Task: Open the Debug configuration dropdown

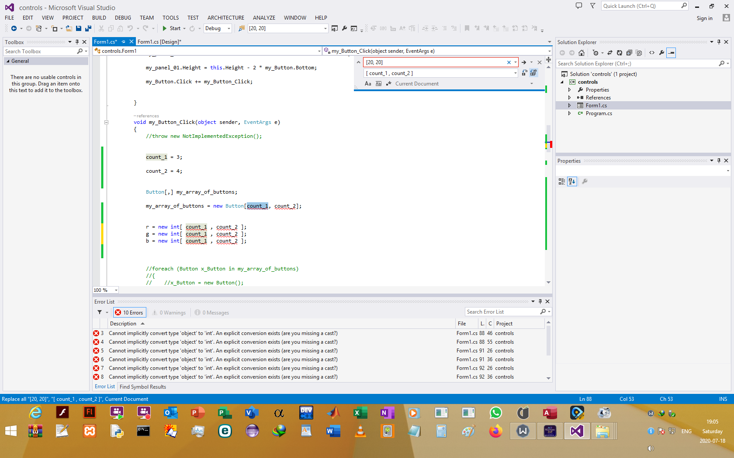Action: pos(218,28)
